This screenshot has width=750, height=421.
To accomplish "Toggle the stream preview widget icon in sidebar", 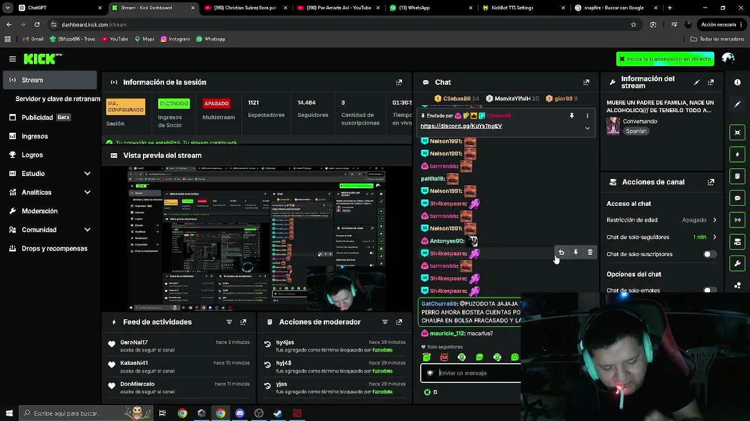I will [738, 132].
